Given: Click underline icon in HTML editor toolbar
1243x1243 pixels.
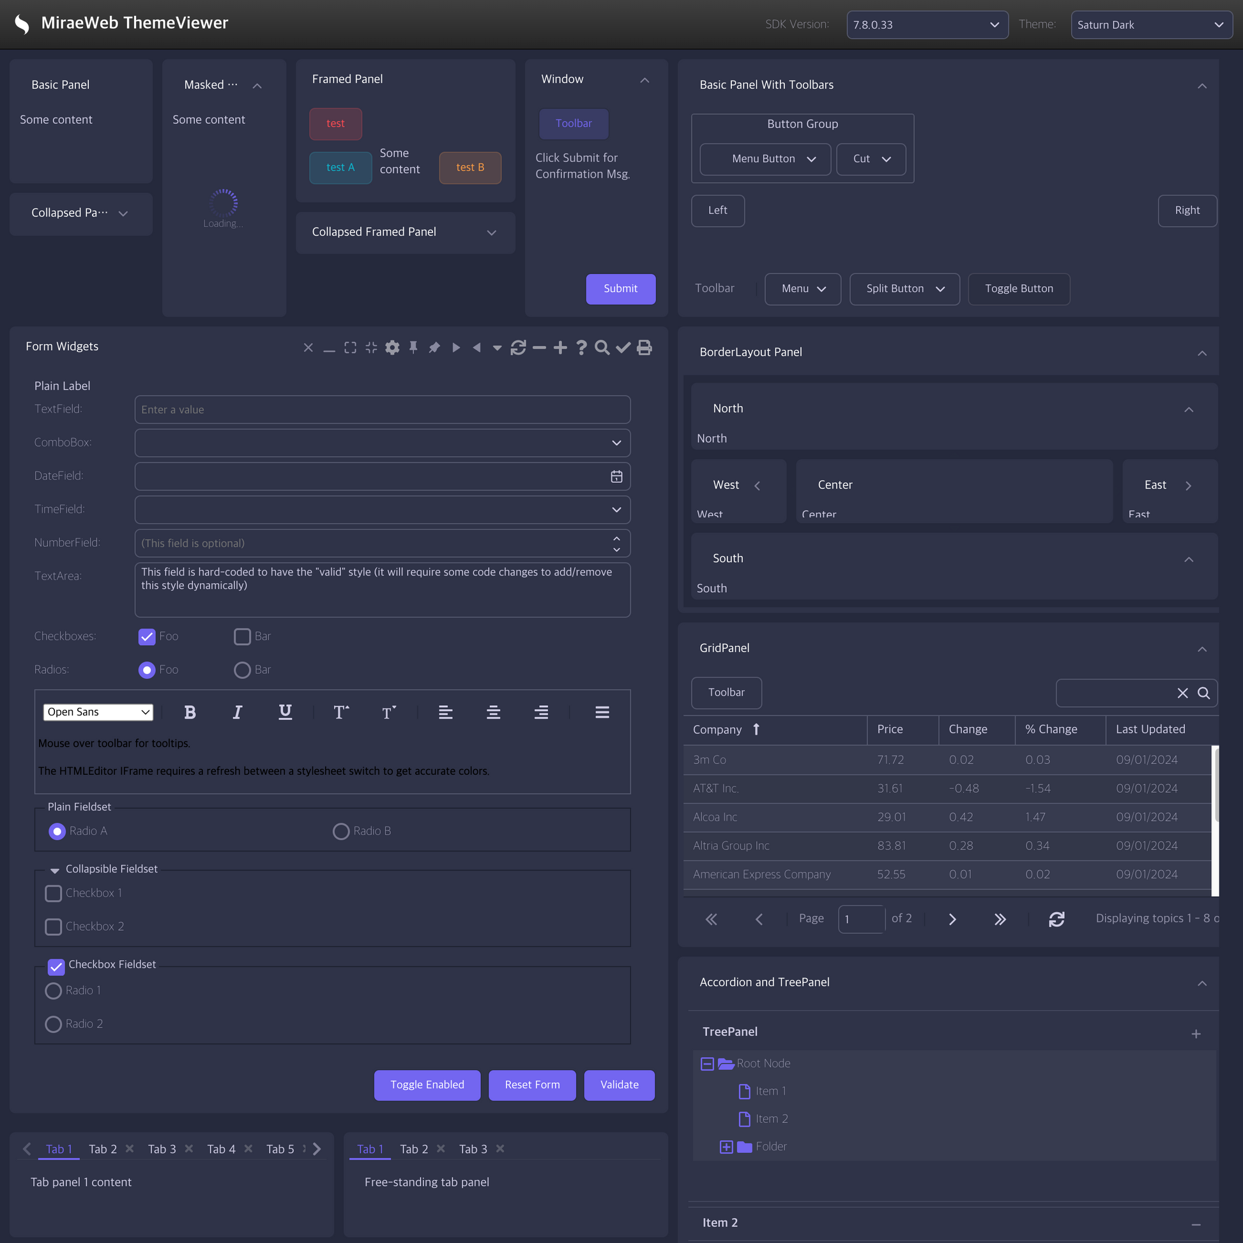Looking at the screenshot, I should pyautogui.click(x=285, y=712).
